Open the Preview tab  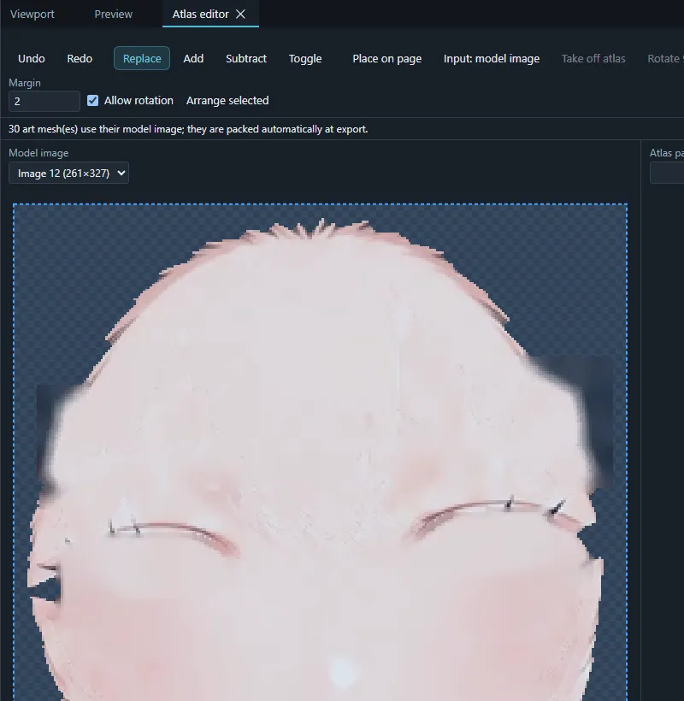coord(113,15)
